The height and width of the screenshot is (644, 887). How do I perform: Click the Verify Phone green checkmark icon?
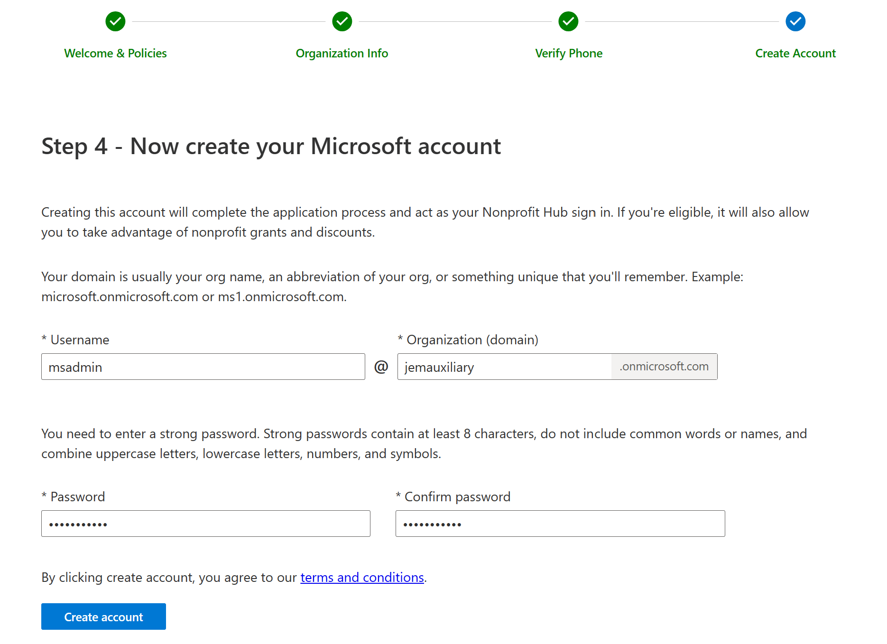[568, 21]
